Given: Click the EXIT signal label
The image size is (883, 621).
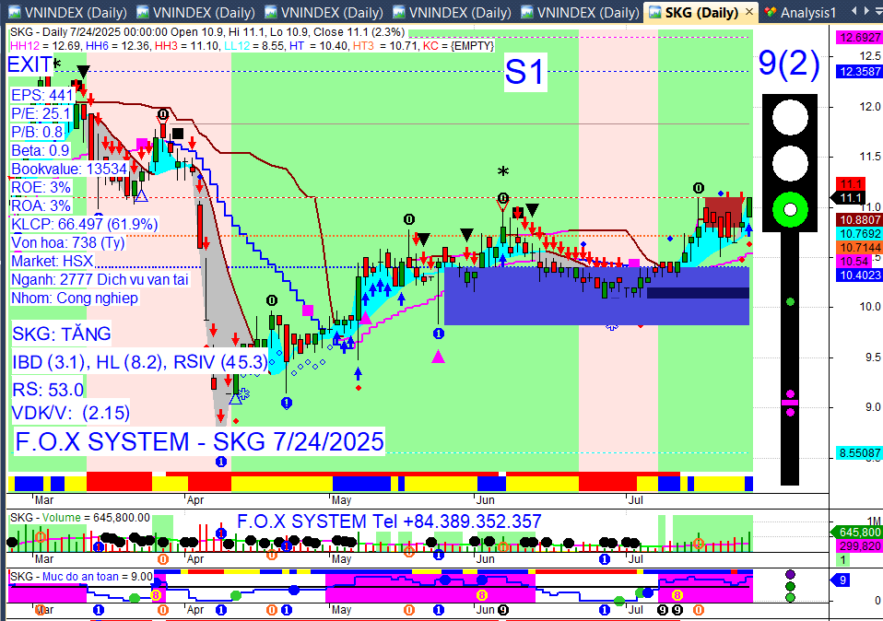Looking at the screenshot, I should 29,64.
